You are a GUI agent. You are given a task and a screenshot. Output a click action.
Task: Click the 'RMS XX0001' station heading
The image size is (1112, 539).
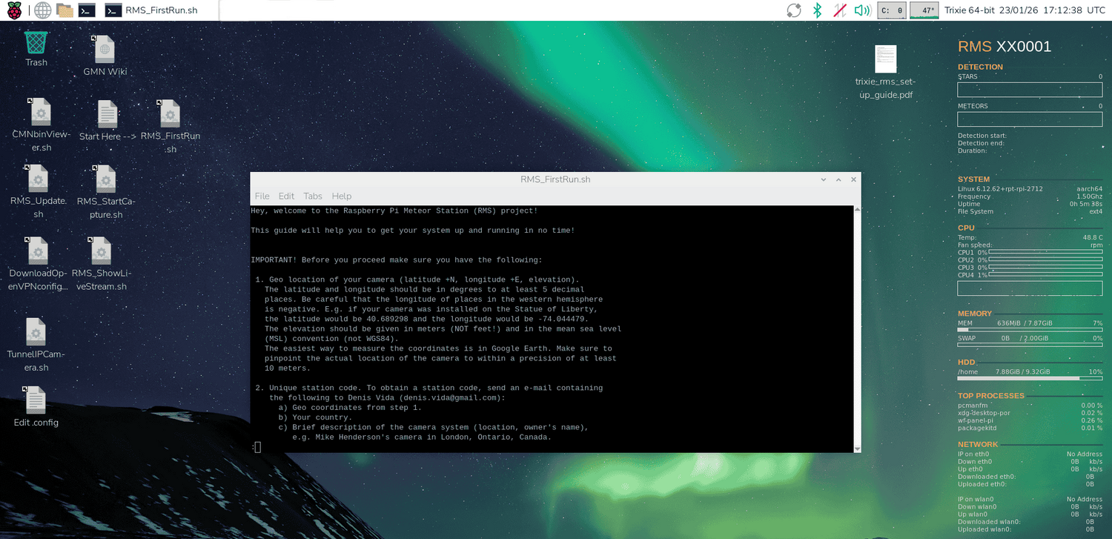[x=1005, y=47]
